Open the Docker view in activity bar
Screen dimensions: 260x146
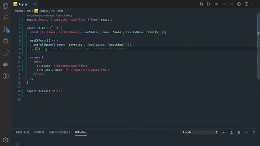coord(5,64)
